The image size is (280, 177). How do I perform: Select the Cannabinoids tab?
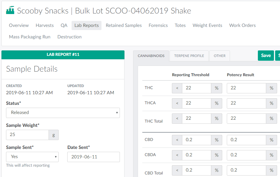click(x=151, y=56)
